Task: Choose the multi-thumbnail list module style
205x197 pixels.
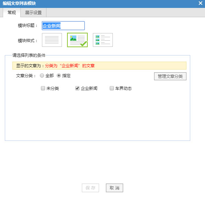Action: [103, 40]
